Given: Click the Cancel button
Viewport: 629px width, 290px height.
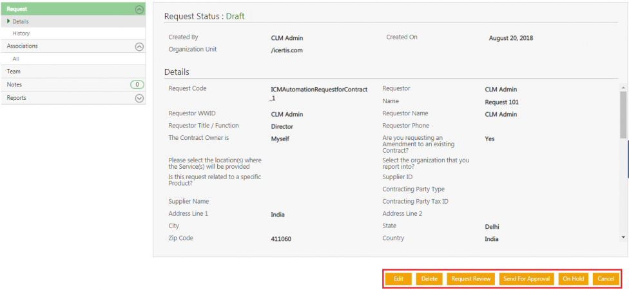Looking at the screenshot, I should [x=606, y=278].
